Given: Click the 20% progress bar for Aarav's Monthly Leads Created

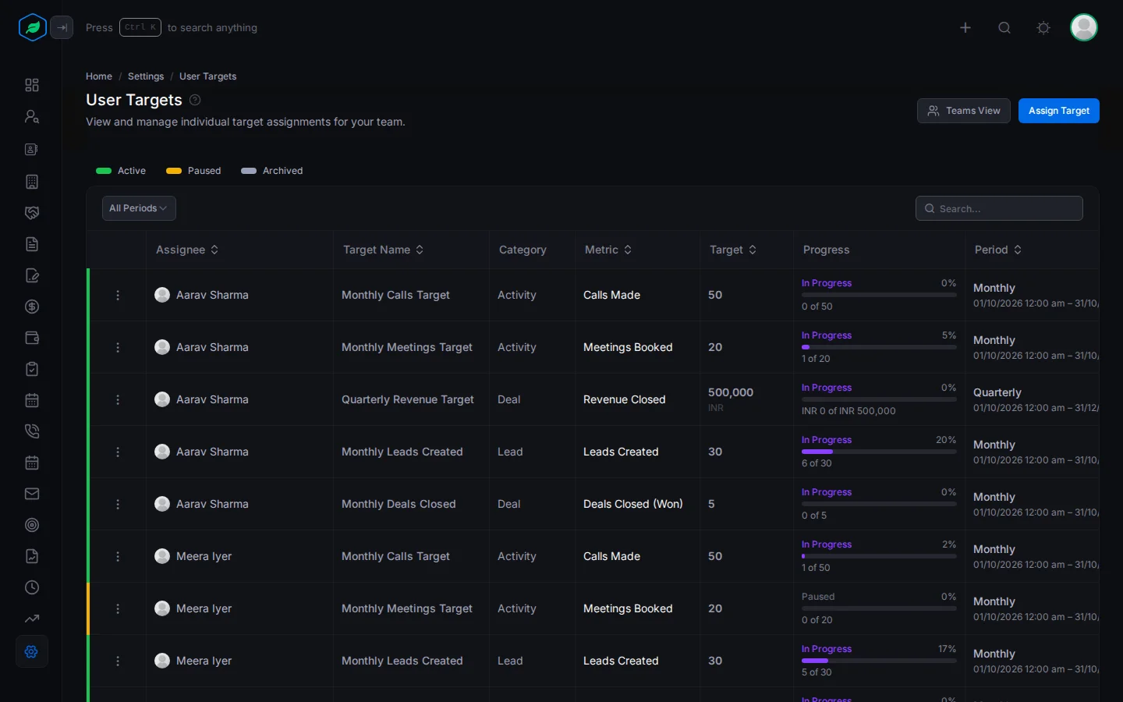Looking at the screenshot, I should point(879,452).
